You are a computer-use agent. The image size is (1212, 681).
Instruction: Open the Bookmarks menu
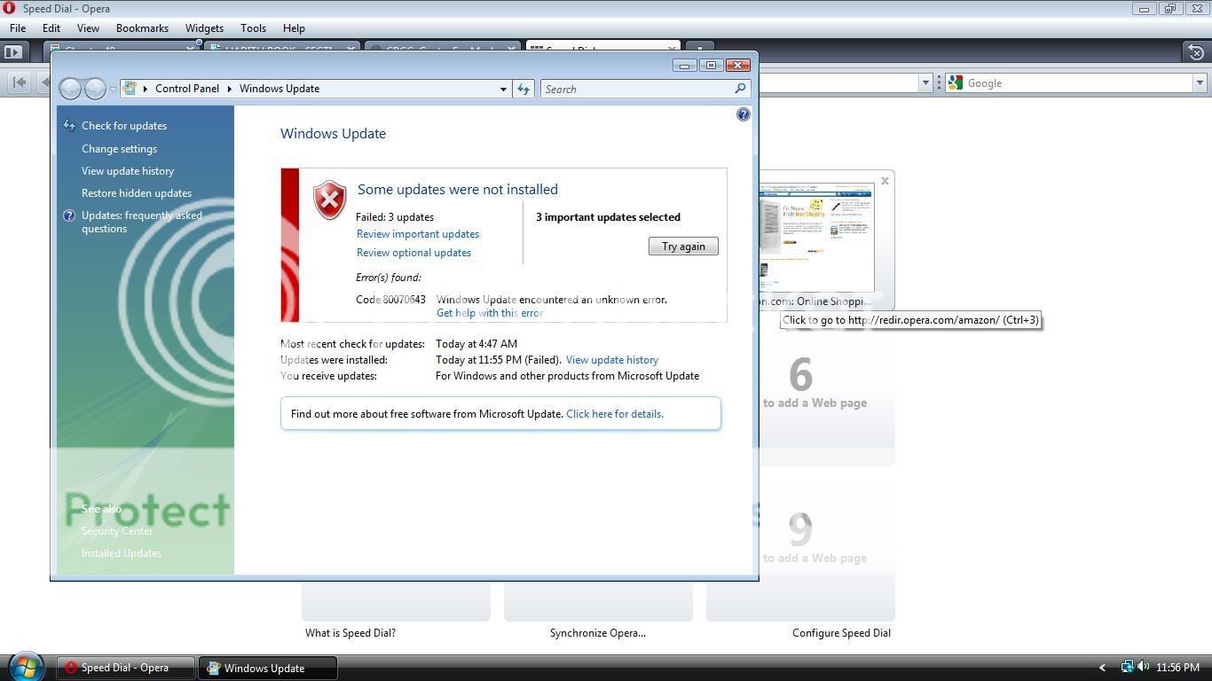click(142, 28)
